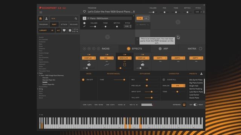Select the third rack circle icon
The width and height of the screenshot is (241, 135).
pos(94,49)
